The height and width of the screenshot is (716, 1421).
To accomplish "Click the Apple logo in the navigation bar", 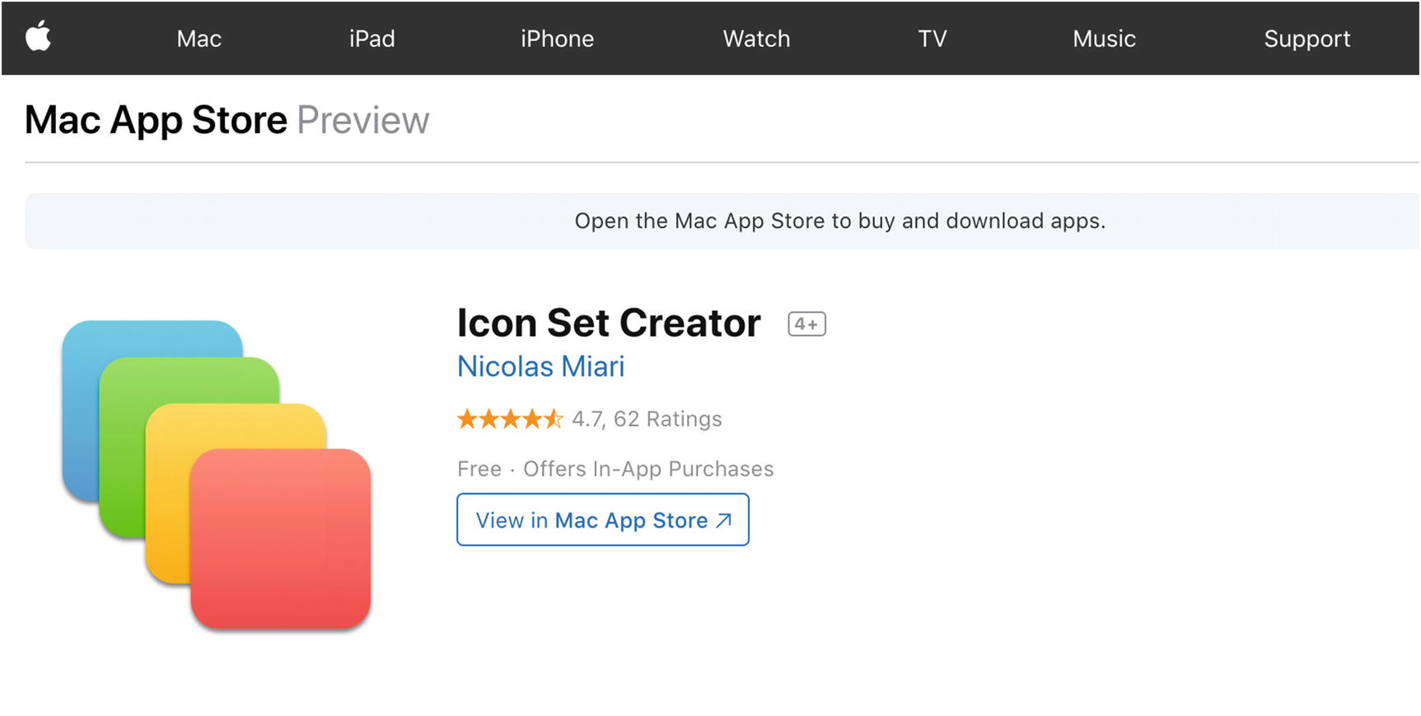I will (38, 37).
